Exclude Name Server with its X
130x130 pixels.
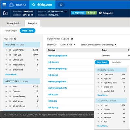point(10,97)
